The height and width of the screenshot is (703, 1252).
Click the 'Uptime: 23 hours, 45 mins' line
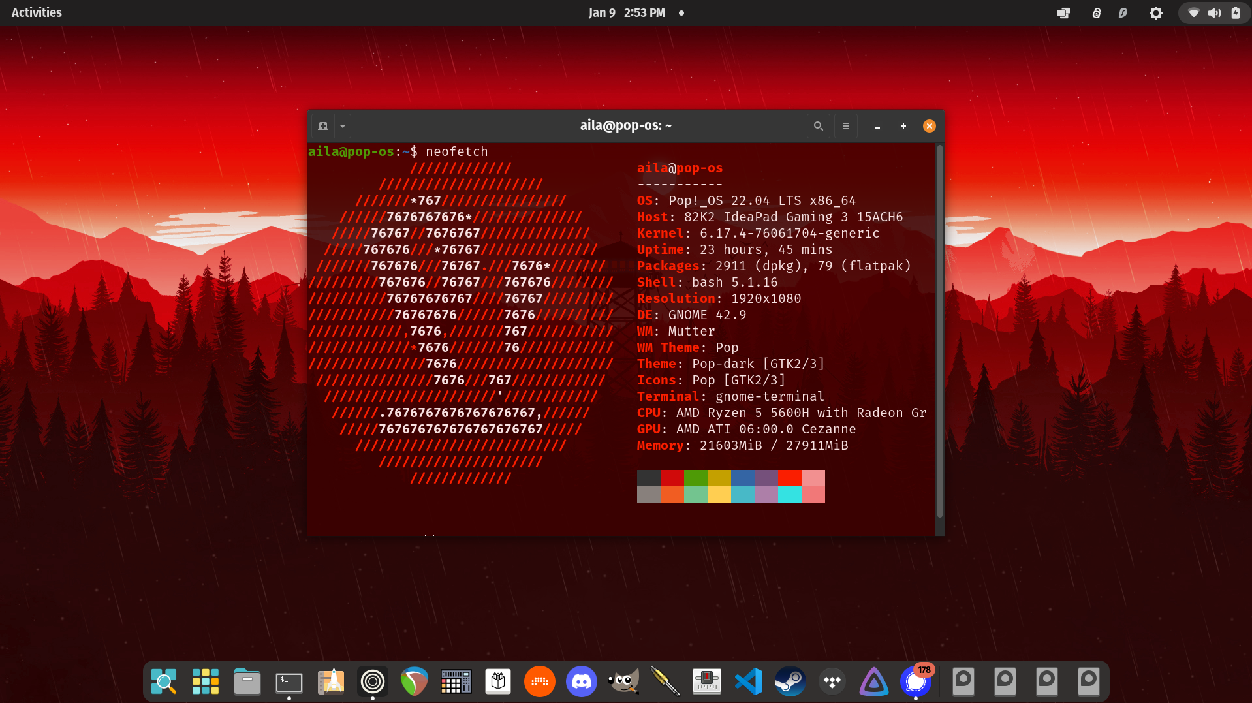click(x=735, y=249)
